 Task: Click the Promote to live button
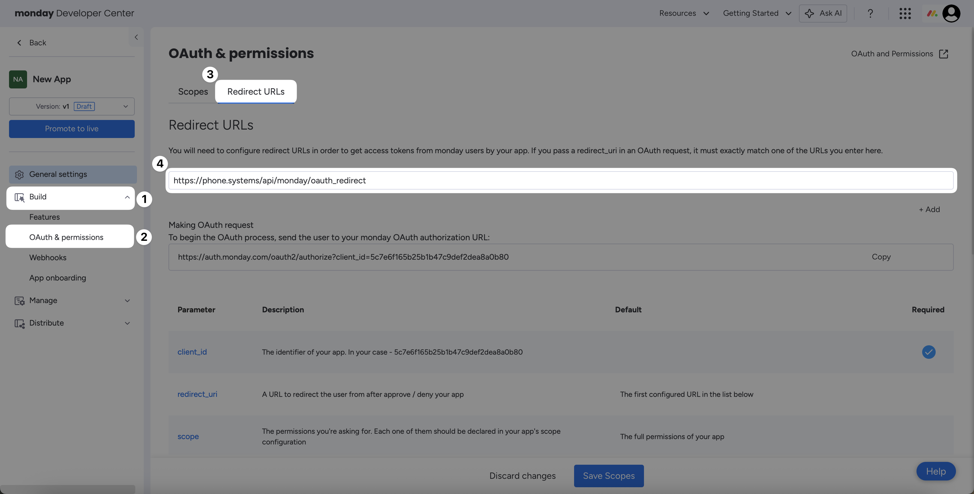72,129
